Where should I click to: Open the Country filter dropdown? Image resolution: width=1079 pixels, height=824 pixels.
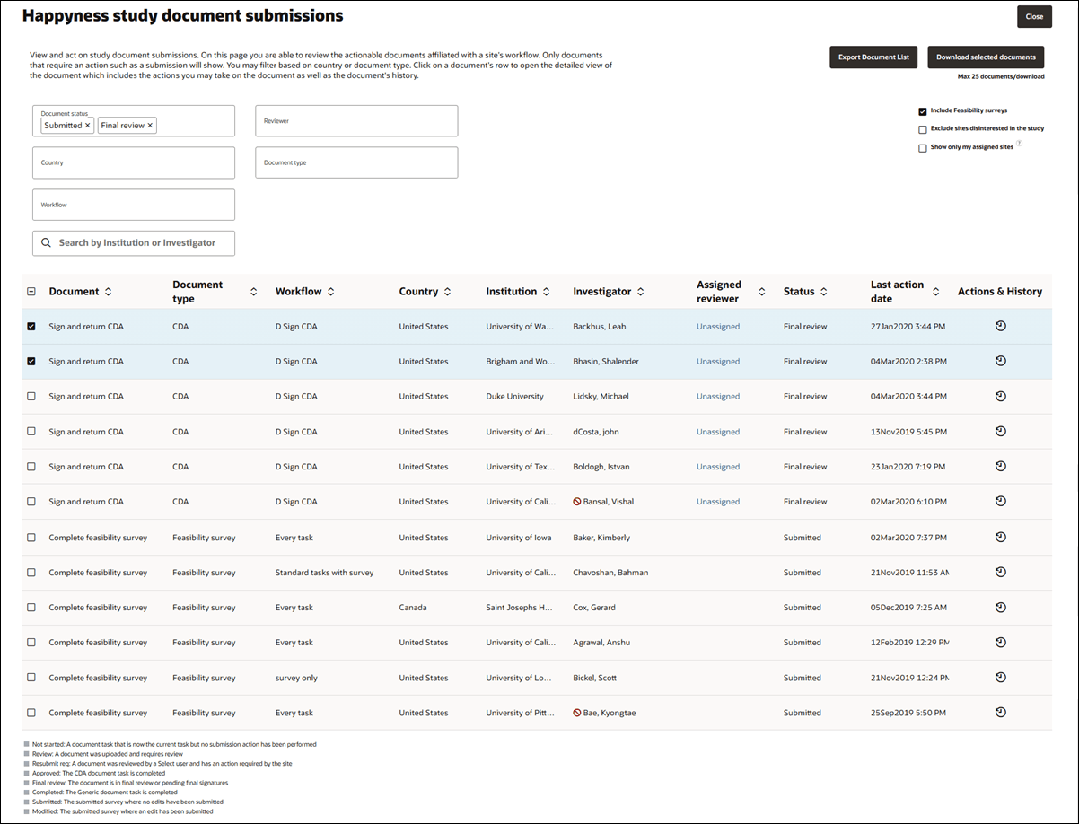click(x=133, y=162)
